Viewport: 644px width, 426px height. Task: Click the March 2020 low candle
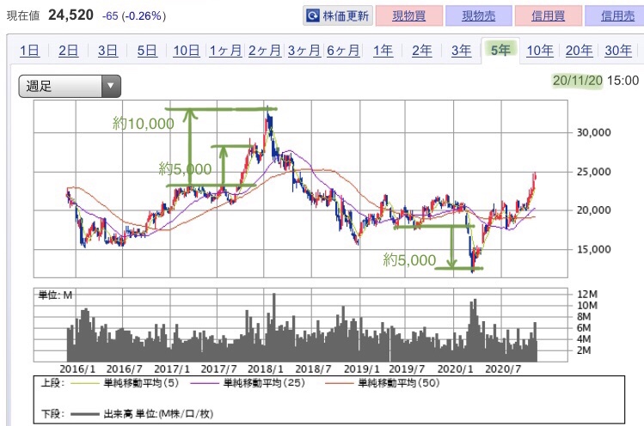[x=473, y=259]
